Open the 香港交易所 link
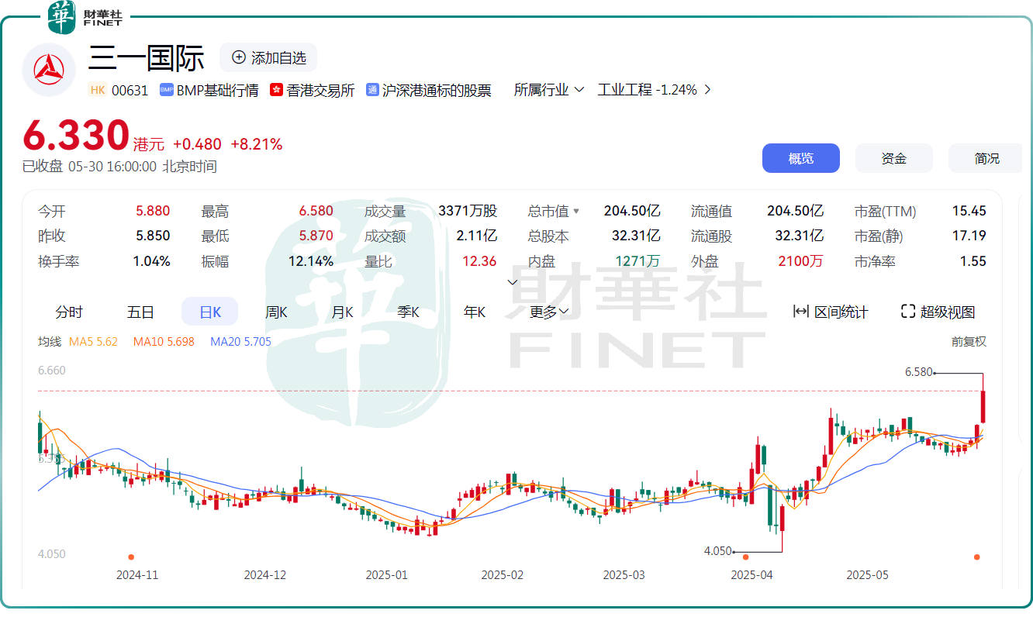This screenshot has height=624, width=1033. pos(320,90)
